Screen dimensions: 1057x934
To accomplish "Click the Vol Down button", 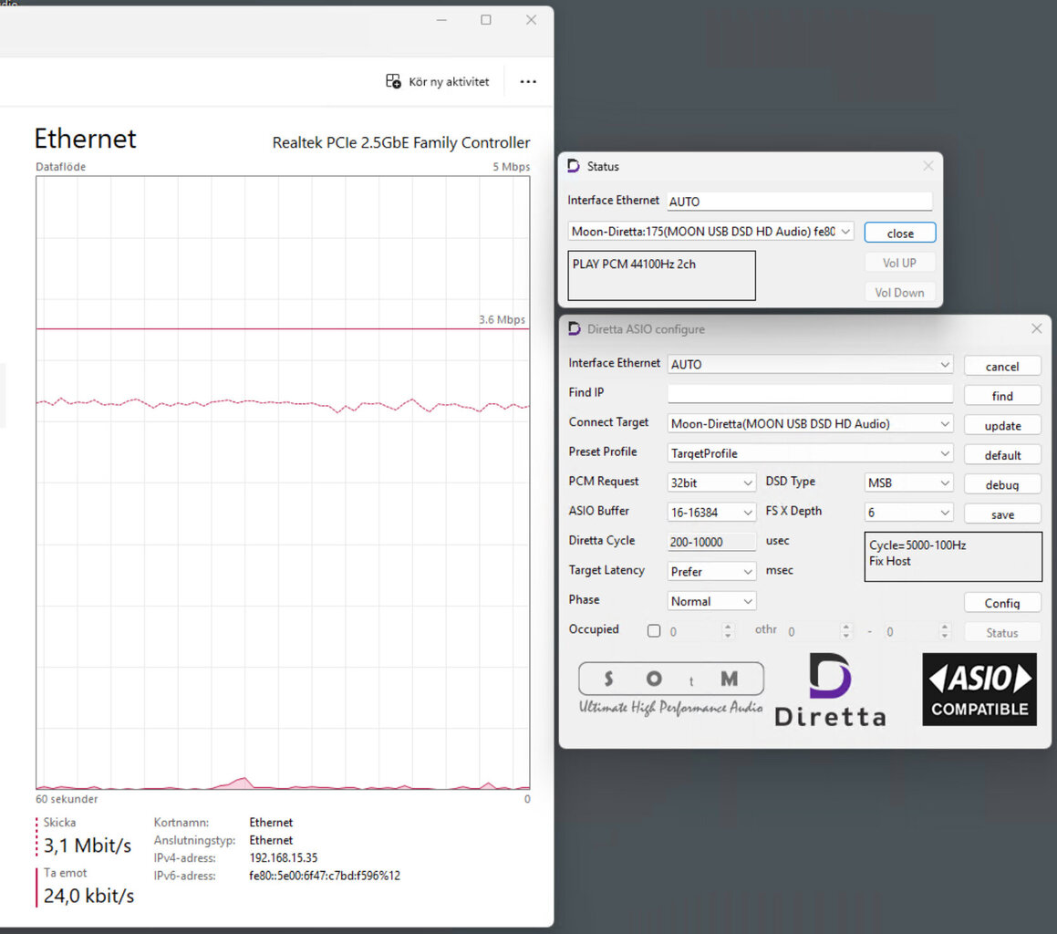I will click(x=900, y=292).
